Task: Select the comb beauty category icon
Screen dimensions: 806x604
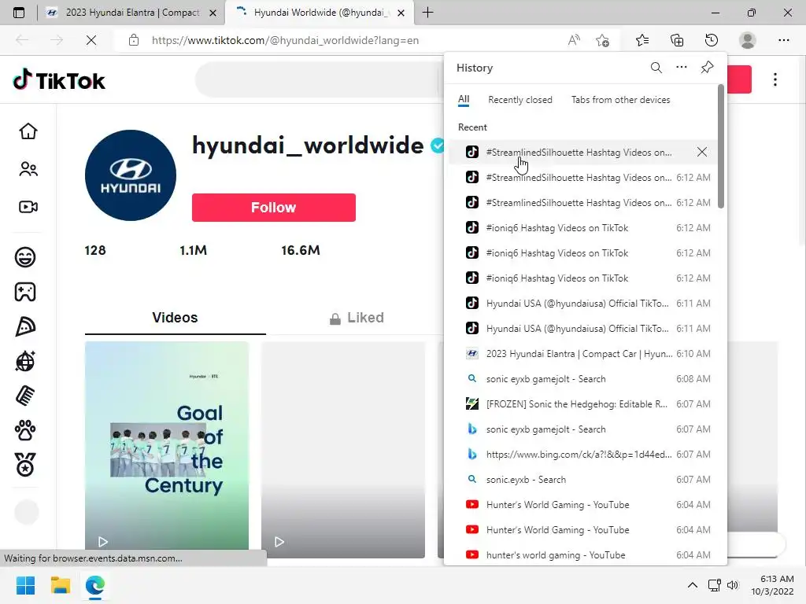Action: tap(25, 396)
